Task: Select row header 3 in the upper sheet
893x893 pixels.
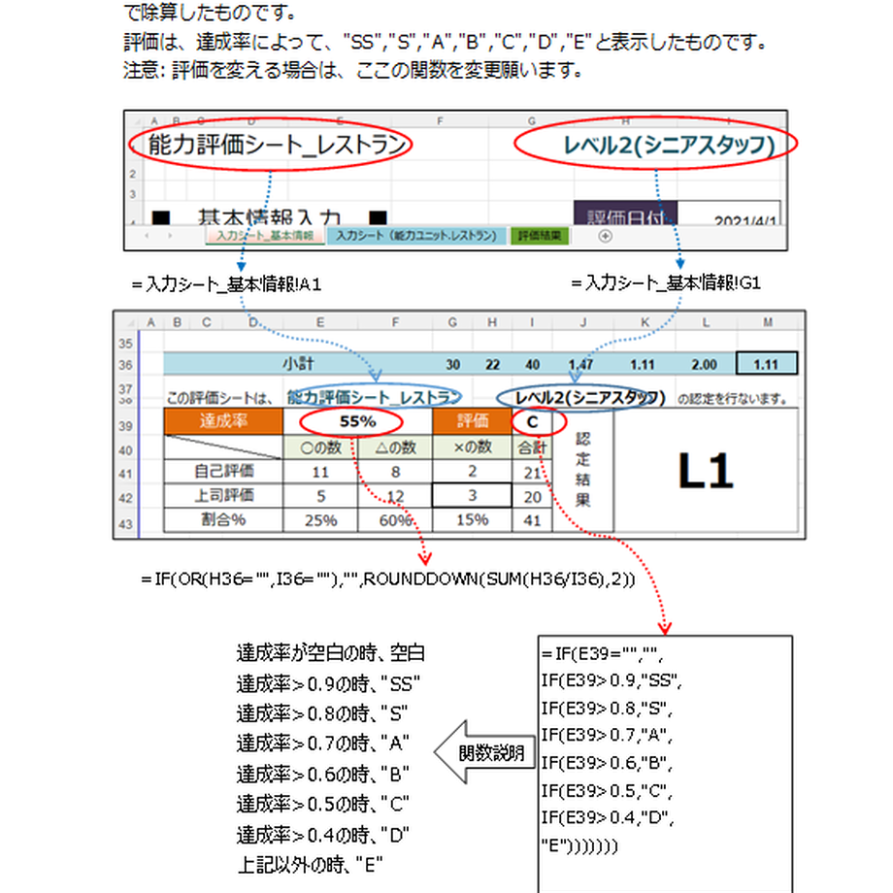Action: pyautogui.click(x=133, y=194)
